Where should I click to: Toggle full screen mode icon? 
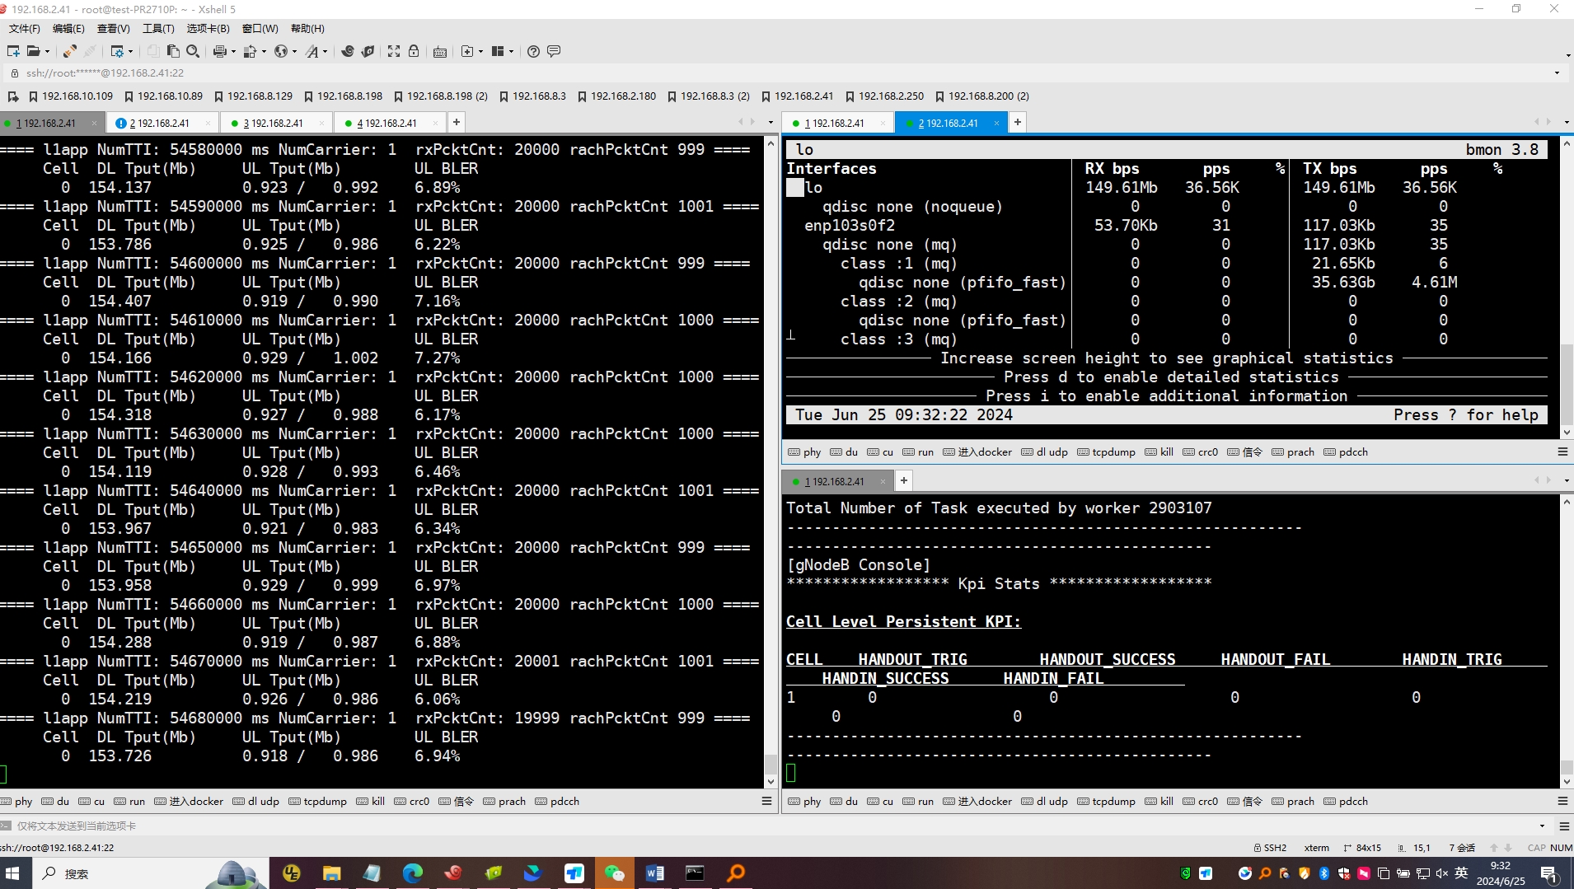pos(394,51)
